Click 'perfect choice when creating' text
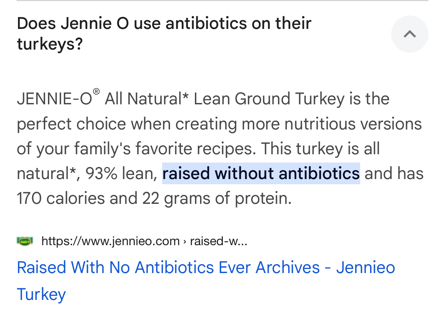Viewport: 445px width, 323px height. pyautogui.click(x=126, y=124)
